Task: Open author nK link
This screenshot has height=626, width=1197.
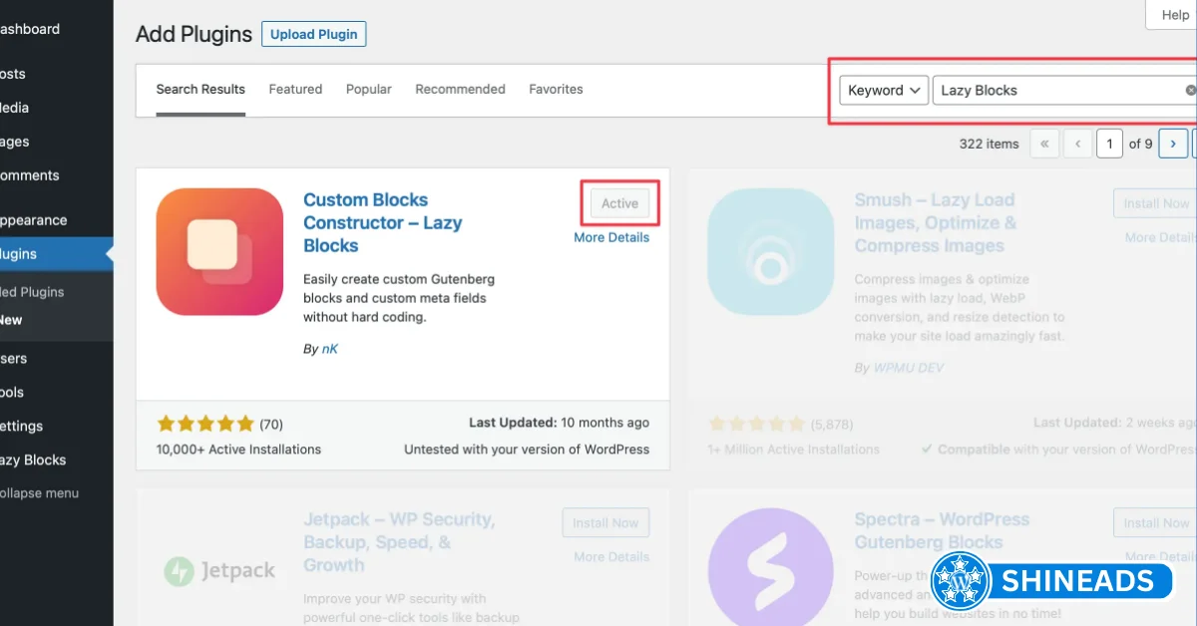Action: 329,349
